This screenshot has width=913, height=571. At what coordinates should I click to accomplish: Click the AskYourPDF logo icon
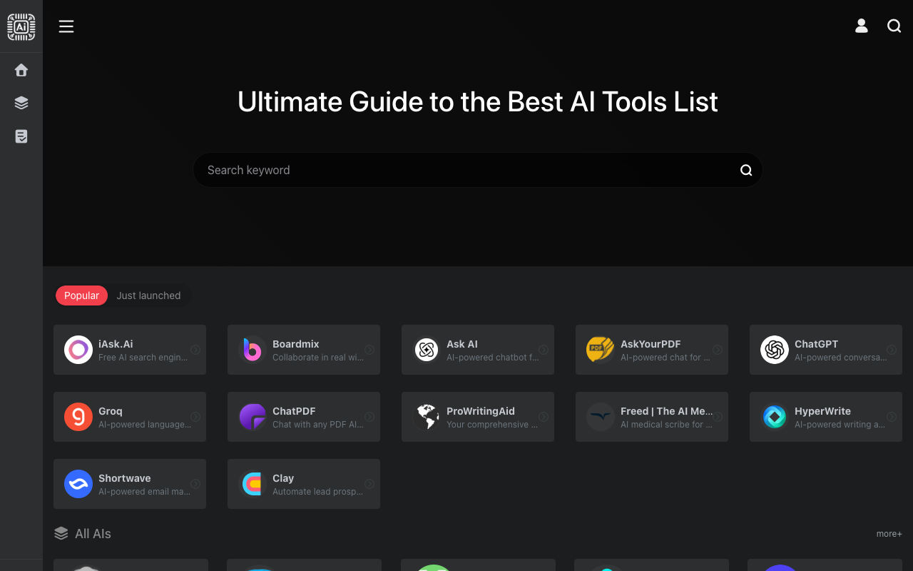601,350
